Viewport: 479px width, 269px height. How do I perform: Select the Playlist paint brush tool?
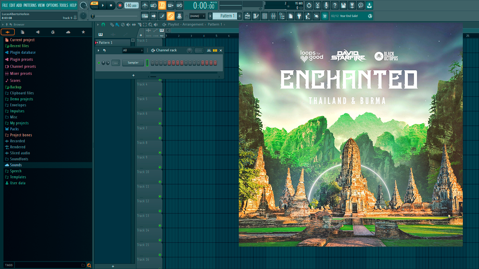click(117, 25)
